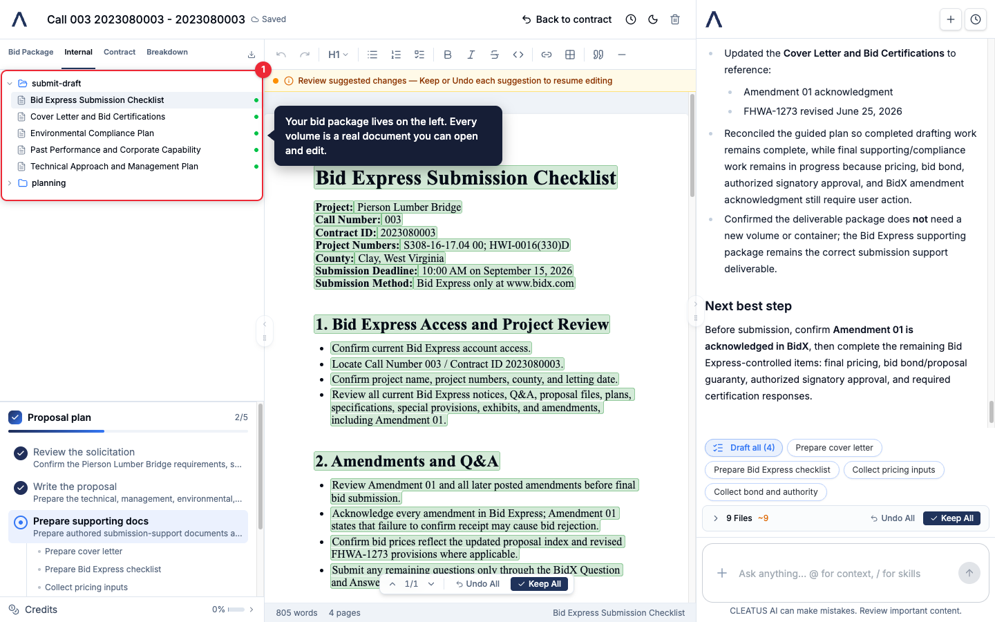The width and height of the screenshot is (995, 622).
Task: Click the download icon above file tree
Action: (x=252, y=55)
